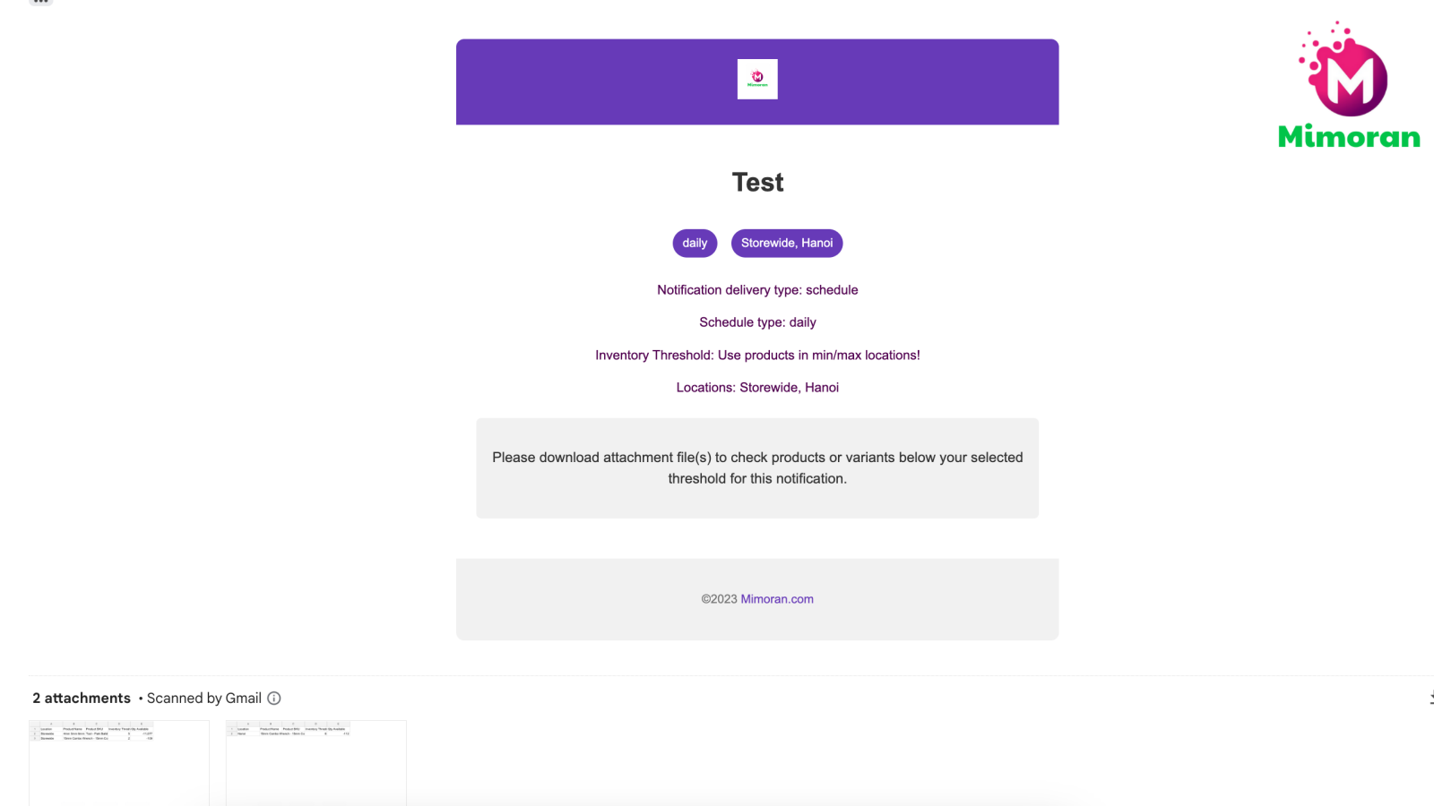Click the info icon beside Scanned by Gmail
Viewport: 1434px width, 806px height.
[x=274, y=699]
